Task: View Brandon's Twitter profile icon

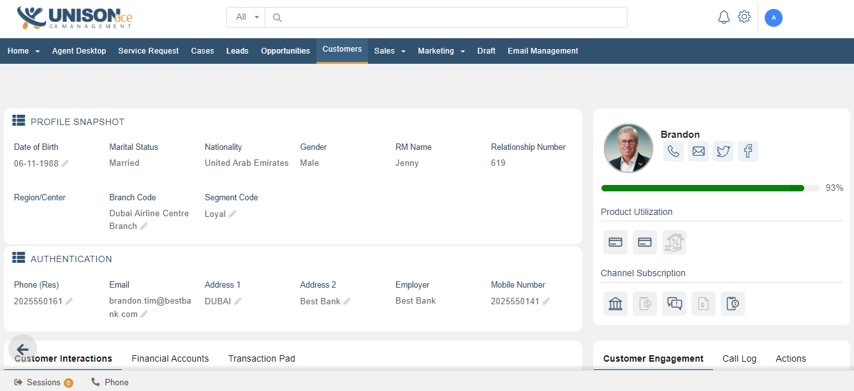Action: pyautogui.click(x=723, y=151)
